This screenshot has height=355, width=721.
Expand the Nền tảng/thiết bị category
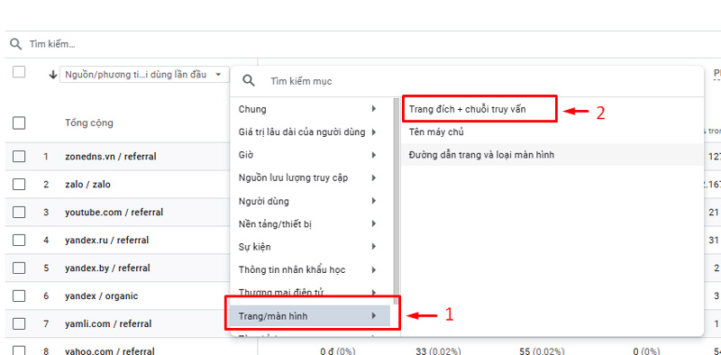coord(310,224)
